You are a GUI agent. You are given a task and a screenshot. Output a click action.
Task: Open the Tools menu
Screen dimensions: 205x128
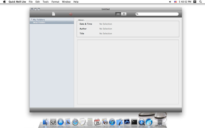click(46, 2)
